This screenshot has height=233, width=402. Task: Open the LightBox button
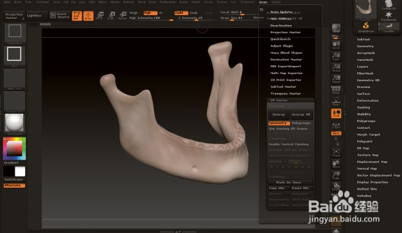[37, 16]
